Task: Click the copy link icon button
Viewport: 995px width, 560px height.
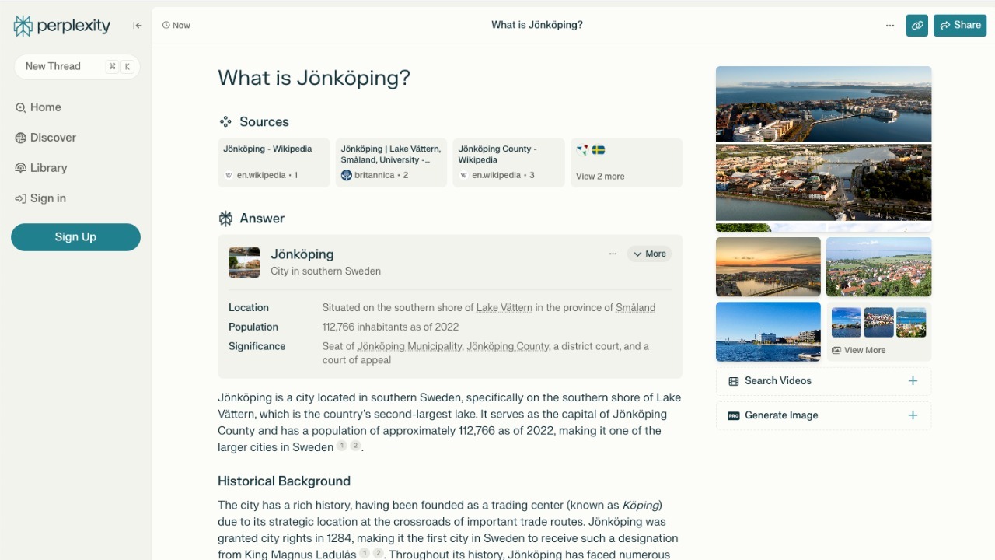Action: (916, 26)
